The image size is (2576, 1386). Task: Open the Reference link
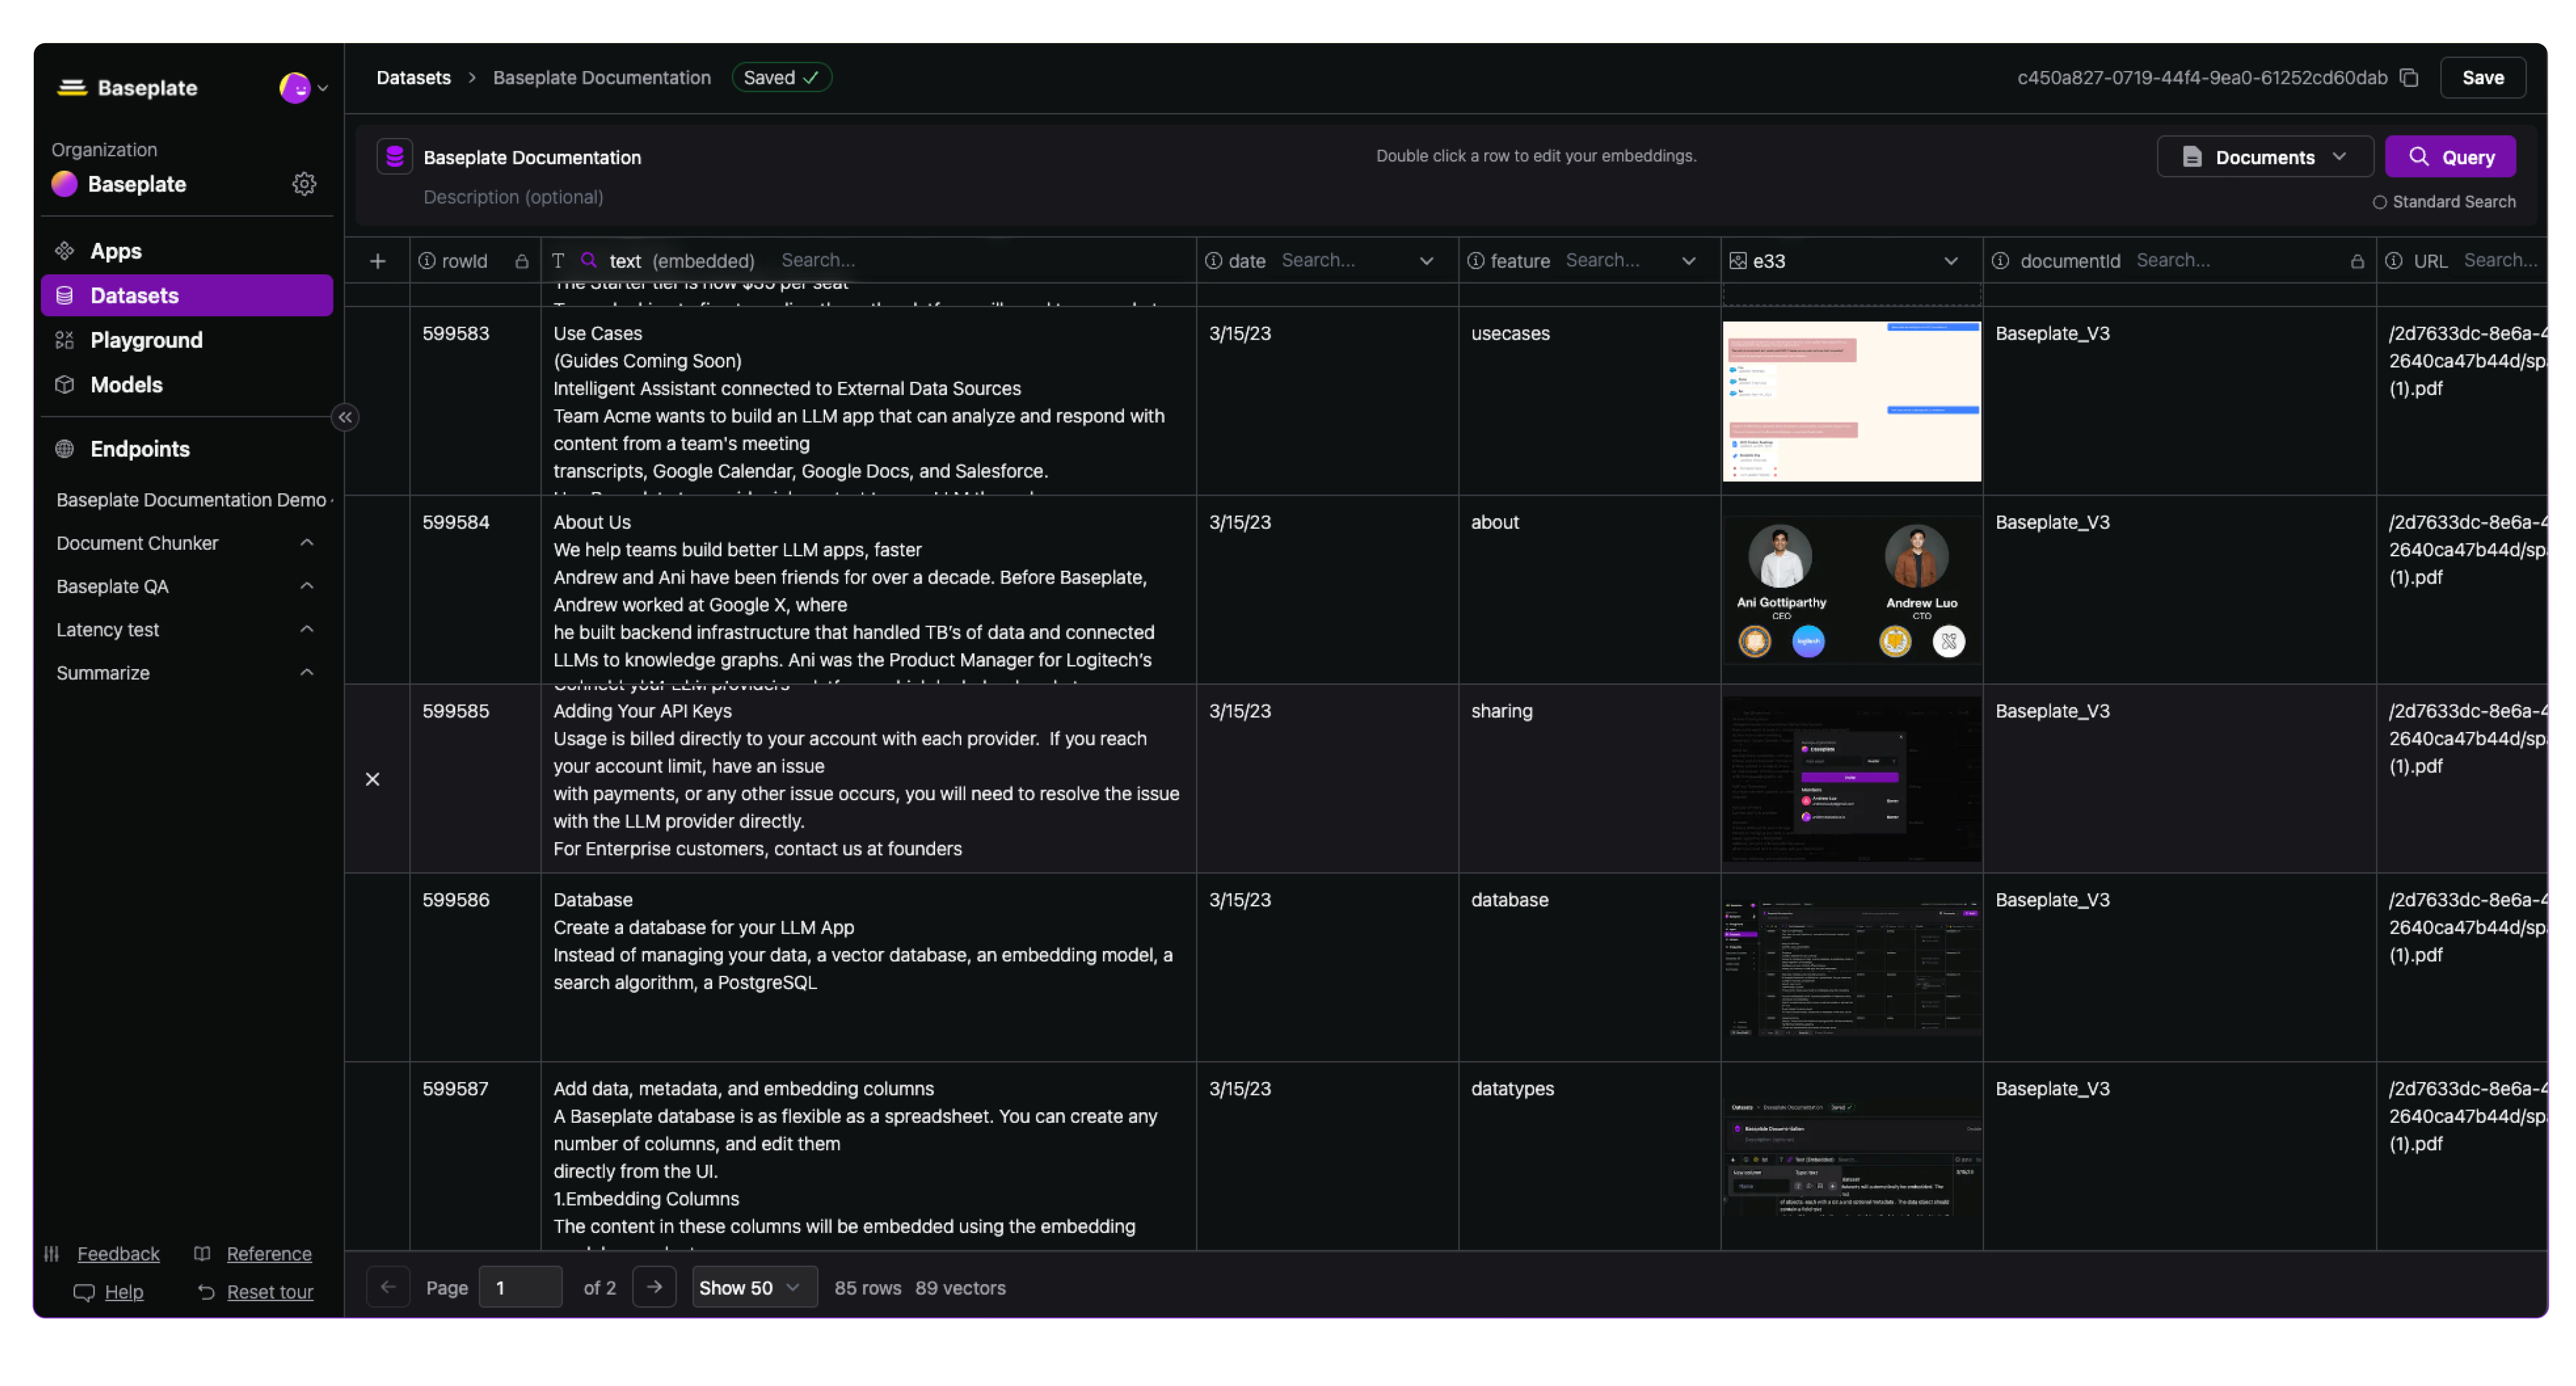tap(269, 1254)
